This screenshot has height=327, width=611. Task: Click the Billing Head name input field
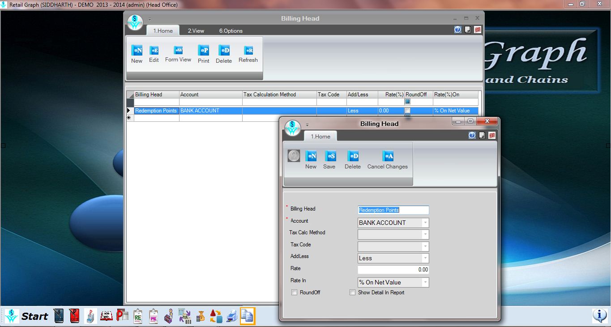coord(393,210)
